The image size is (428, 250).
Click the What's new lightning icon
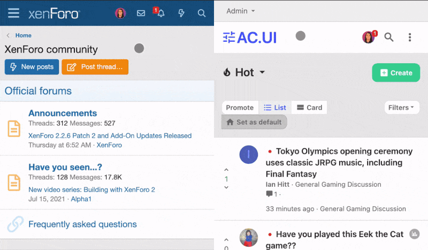click(181, 13)
